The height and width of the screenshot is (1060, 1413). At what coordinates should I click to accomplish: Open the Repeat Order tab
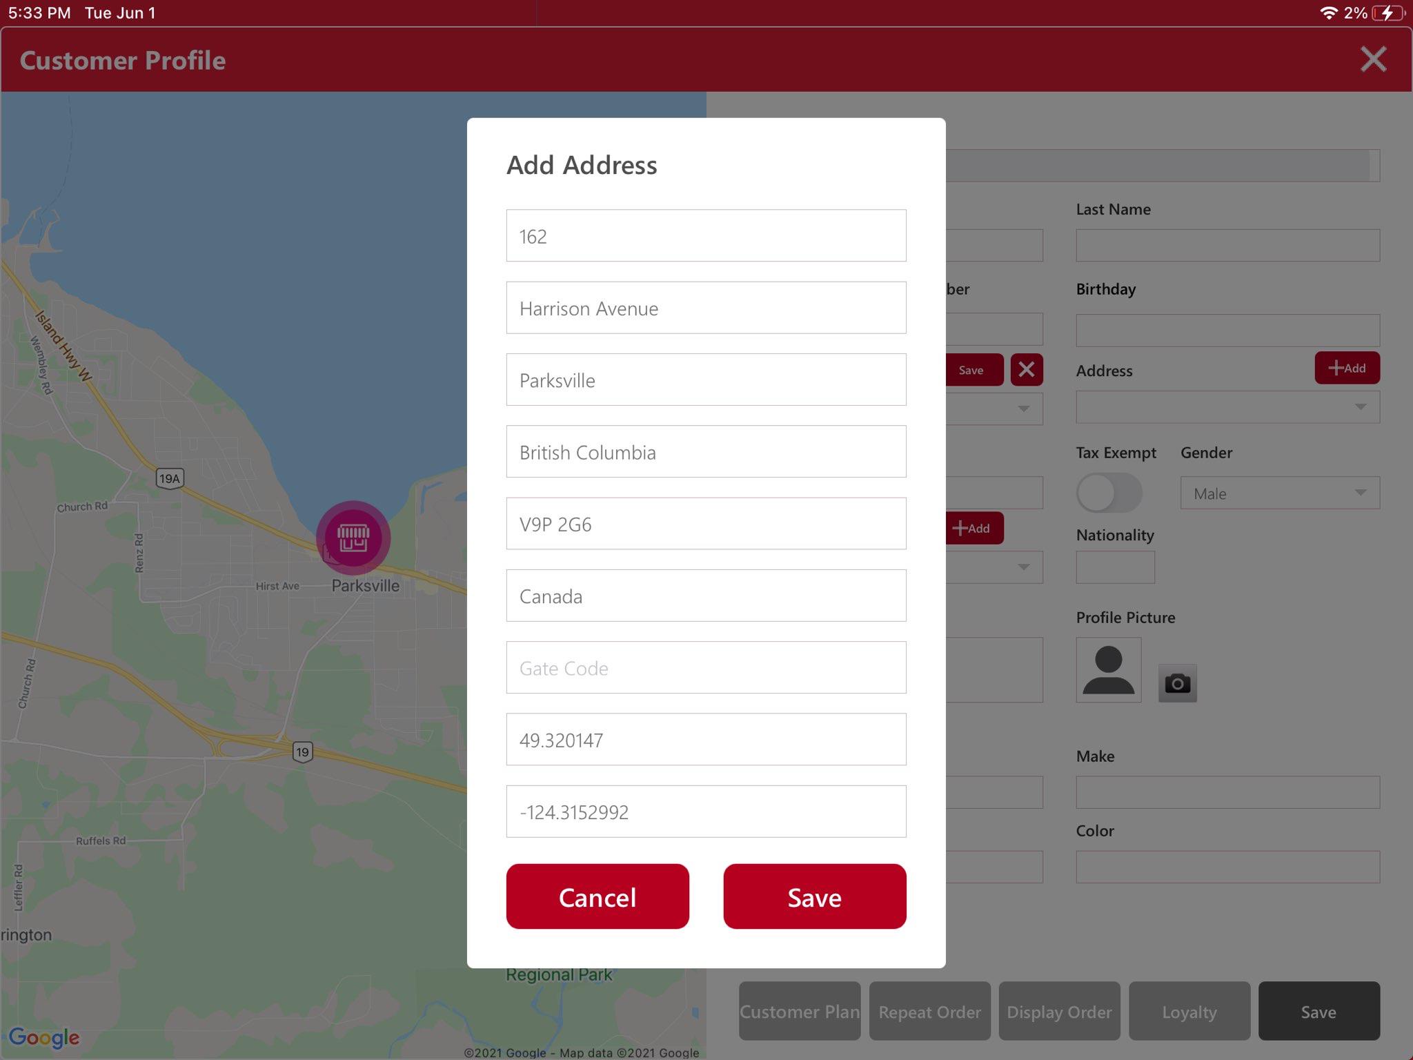(929, 1011)
